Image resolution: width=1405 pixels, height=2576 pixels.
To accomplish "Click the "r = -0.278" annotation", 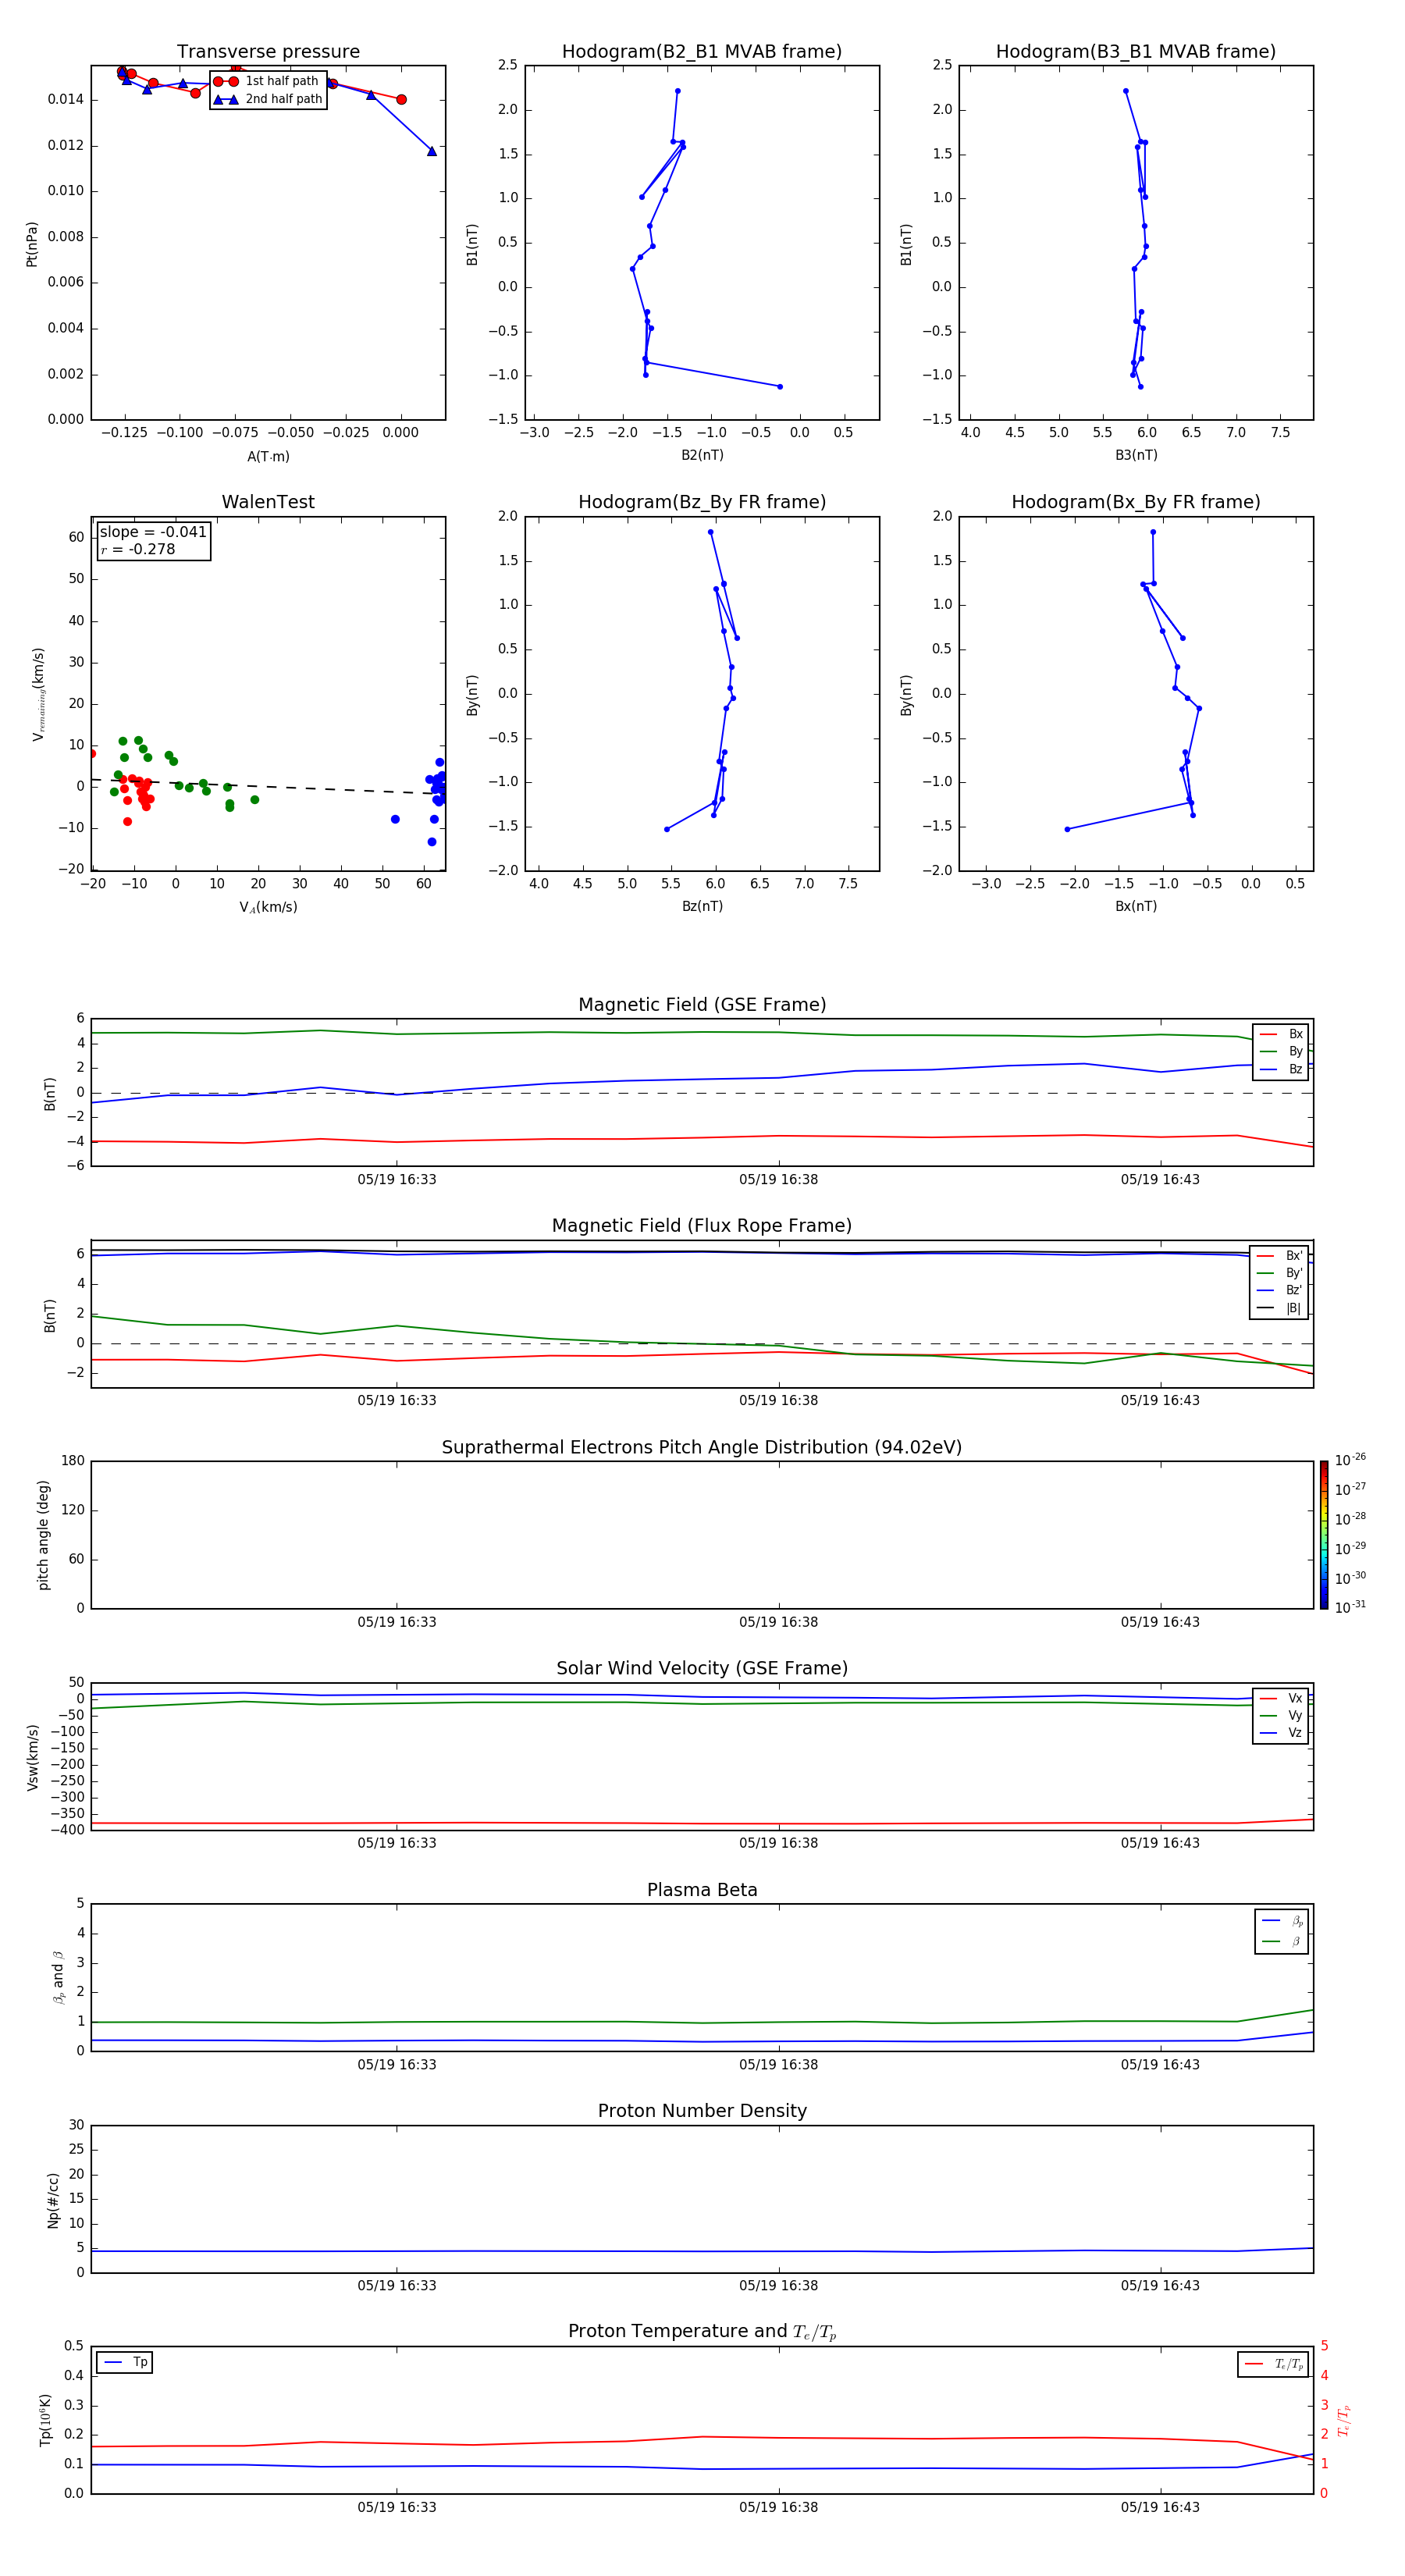I will pyautogui.click(x=138, y=549).
